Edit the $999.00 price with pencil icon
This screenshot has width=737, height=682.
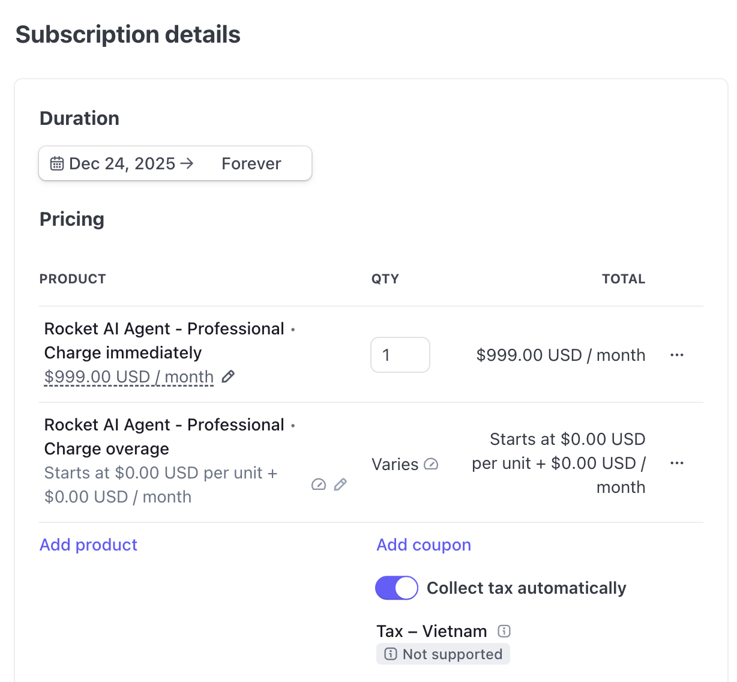coord(228,376)
